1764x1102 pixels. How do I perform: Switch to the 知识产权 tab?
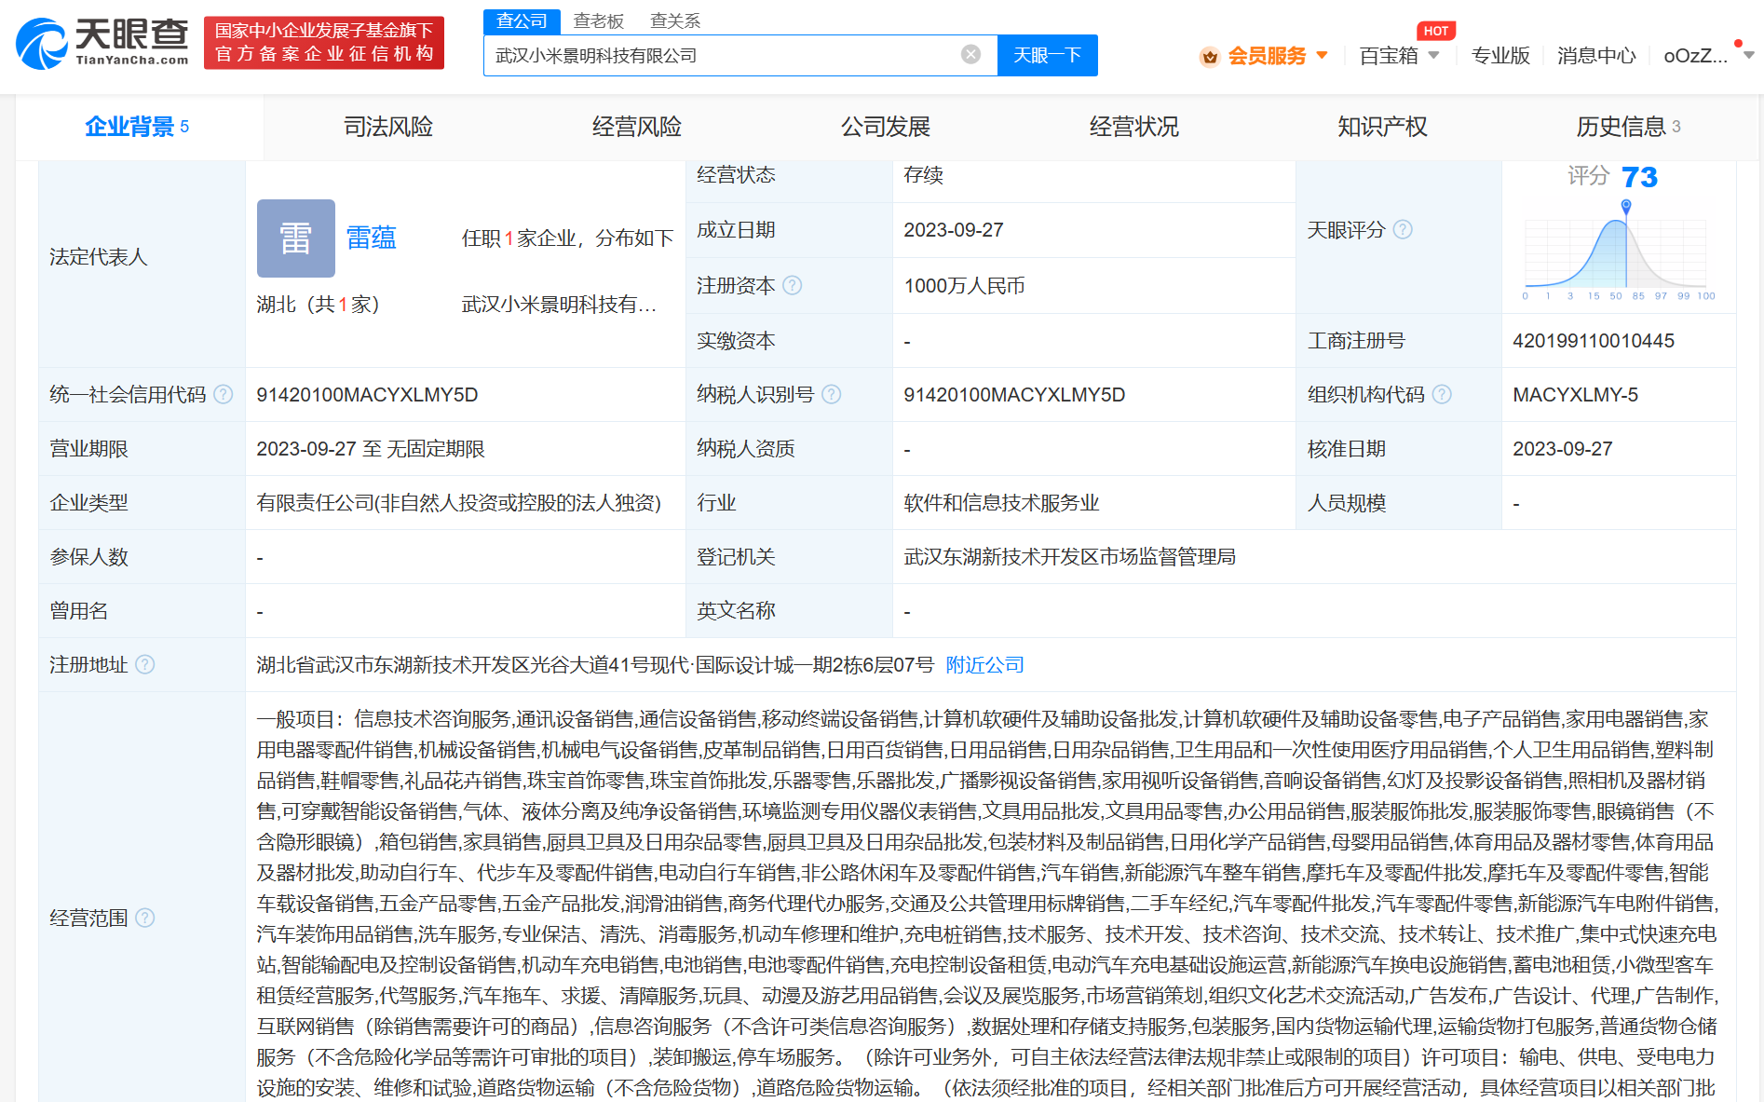(x=1382, y=127)
